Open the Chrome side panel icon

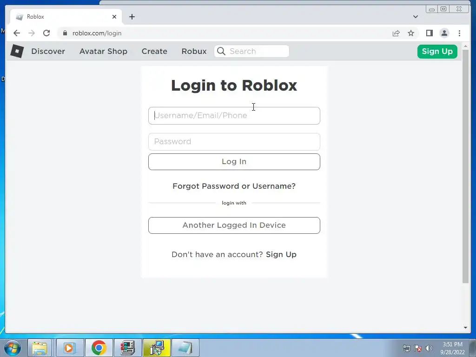[x=429, y=33]
